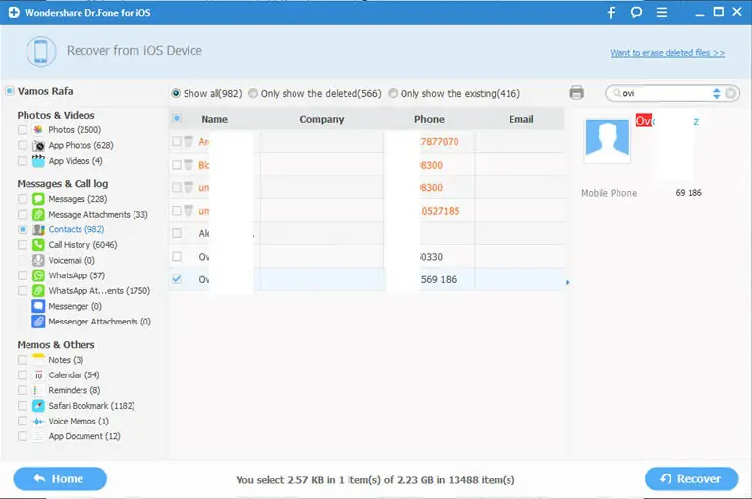Select App Document (12) in the sidebar
This screenshot has width=752, height=499.
click(x=84, y=436)
